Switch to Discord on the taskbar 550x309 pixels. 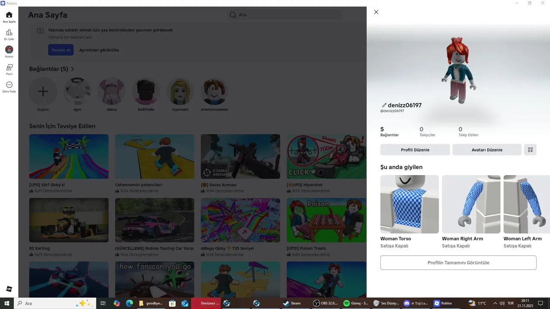pos(416,303)
